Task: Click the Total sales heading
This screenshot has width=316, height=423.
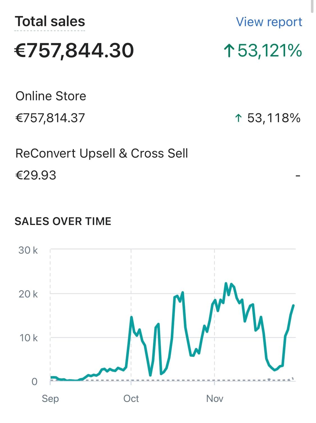Action: [x=50, y=21]
